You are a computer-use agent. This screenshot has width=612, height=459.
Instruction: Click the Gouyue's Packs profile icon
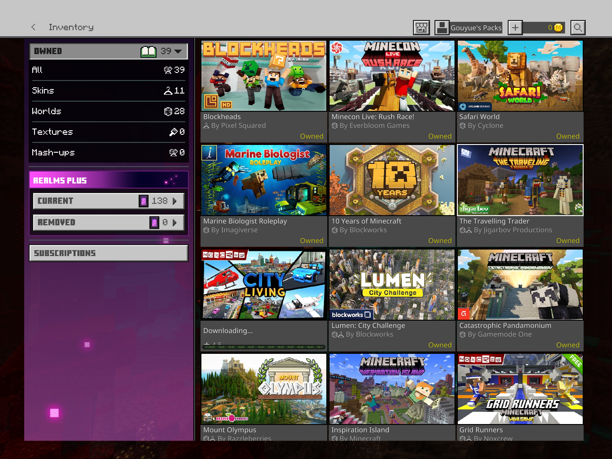[442, 28]
